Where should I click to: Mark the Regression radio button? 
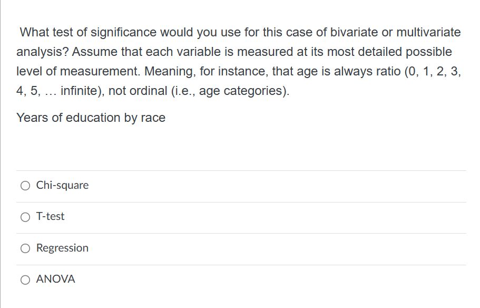pyautogui.click(x=25, y=248)
